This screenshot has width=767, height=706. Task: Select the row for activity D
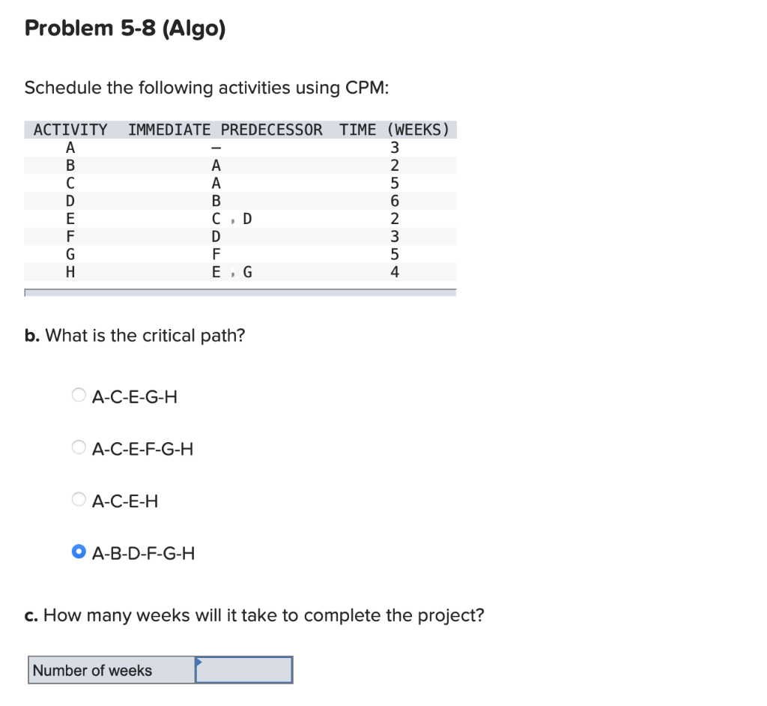pyautogui.click(x=225, y=201)
